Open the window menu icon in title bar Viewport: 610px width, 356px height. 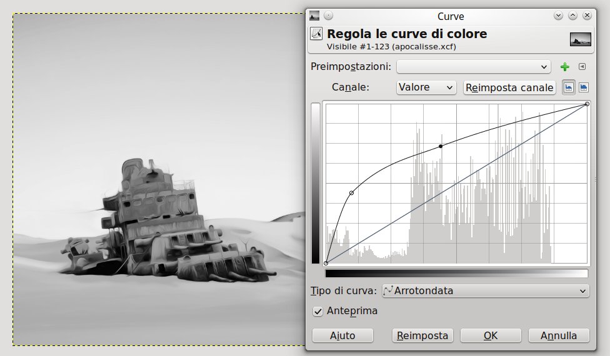pos(314,16)
